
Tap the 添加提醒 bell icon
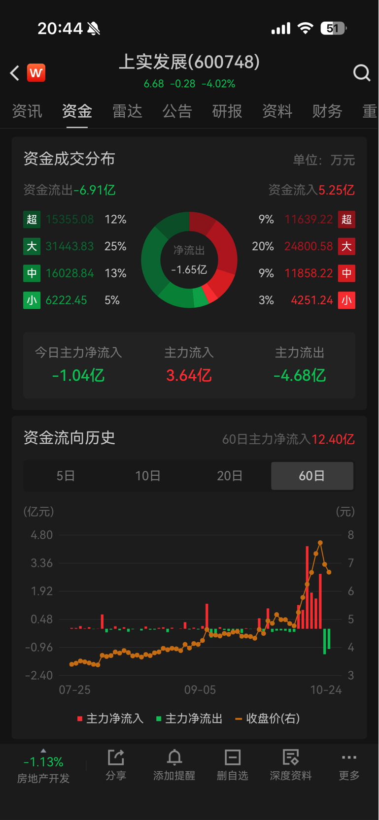(x=174, y=757)
